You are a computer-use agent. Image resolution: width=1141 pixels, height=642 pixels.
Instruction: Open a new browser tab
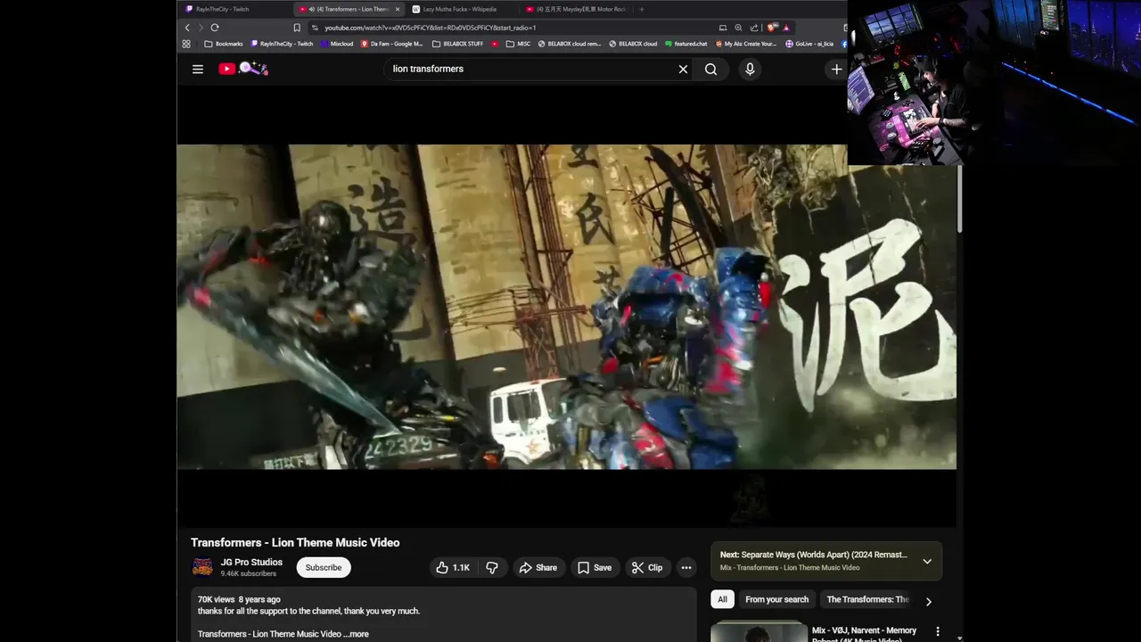coord(641,9)
